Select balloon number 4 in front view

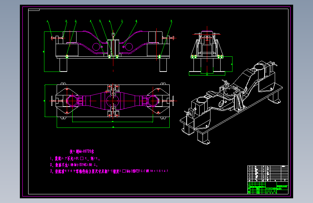91,21
